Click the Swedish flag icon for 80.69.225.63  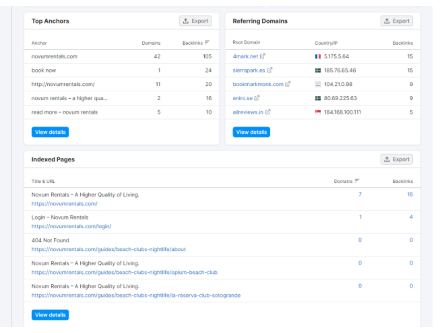coord(318,98)
